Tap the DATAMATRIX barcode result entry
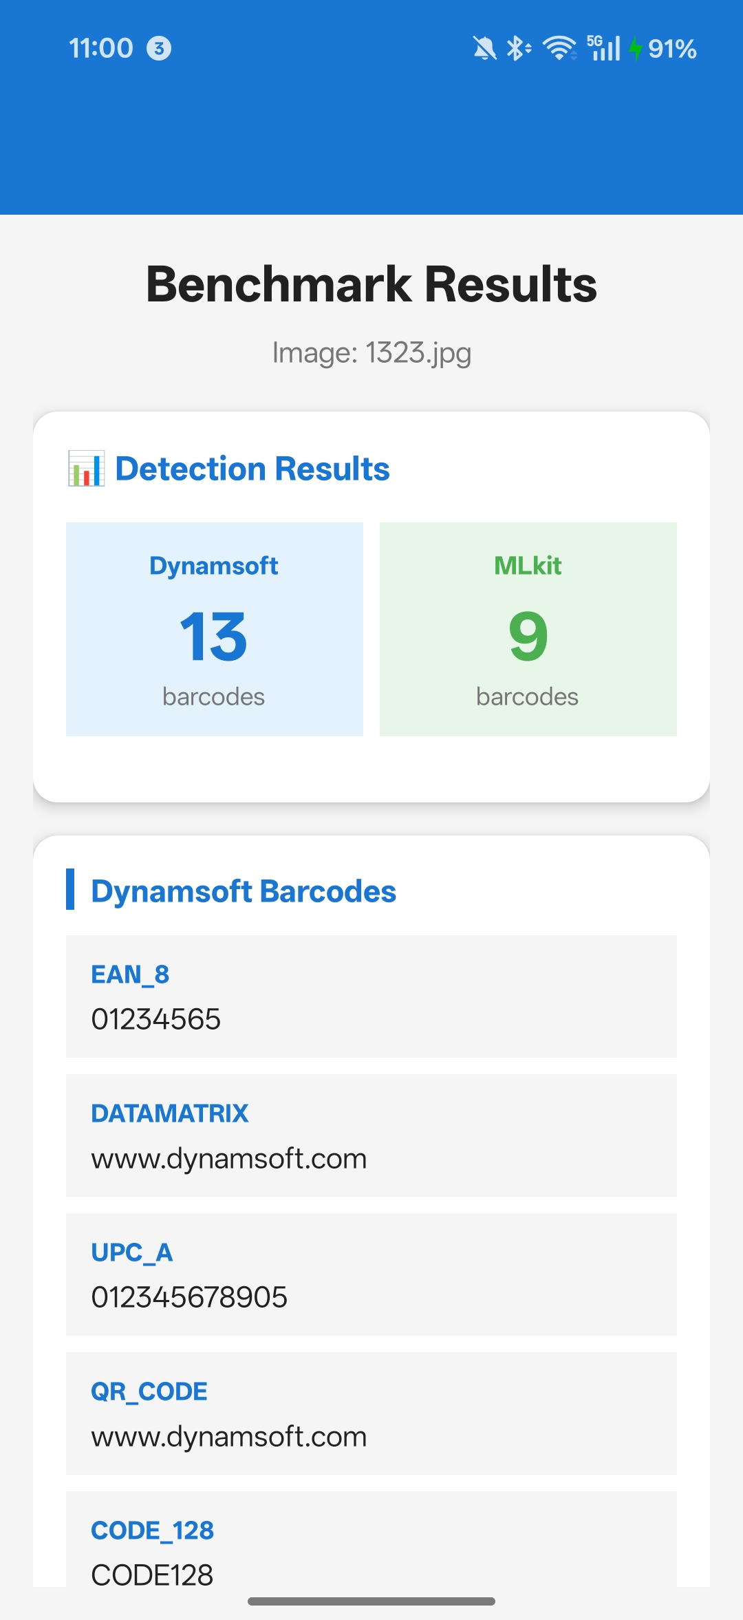743x1620 pixels. pos(371,1136)
